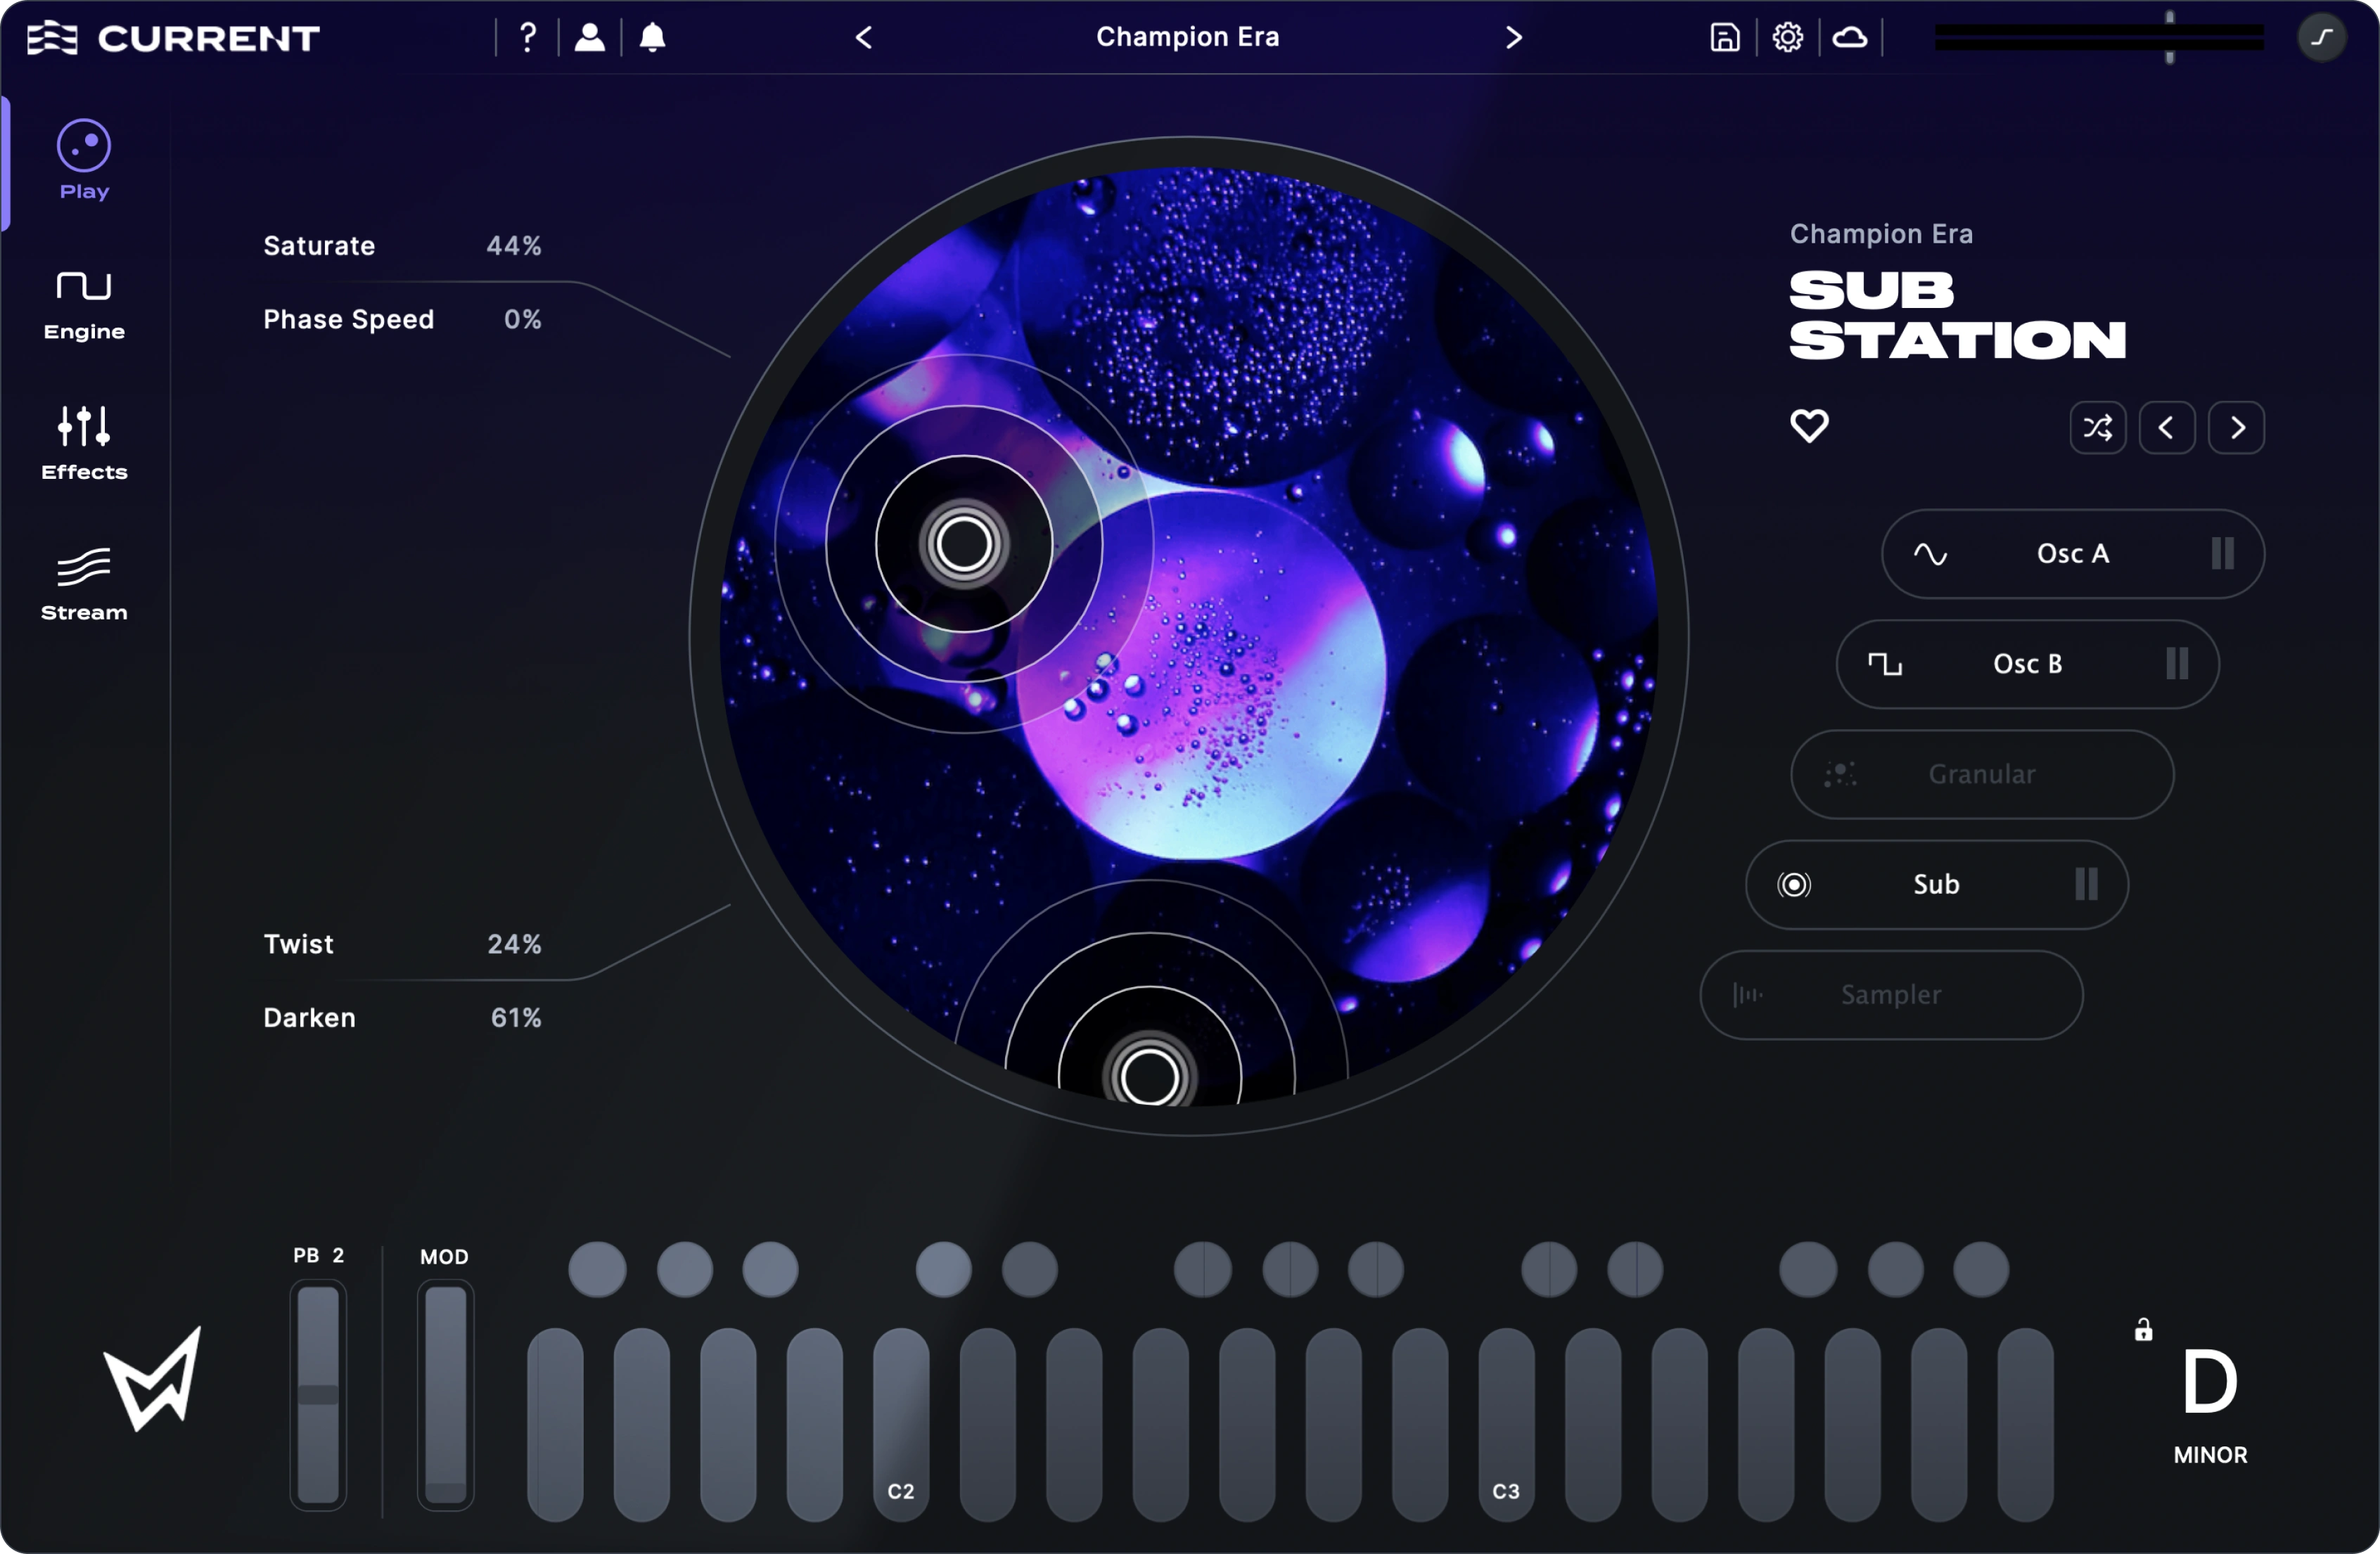
Task: Open the Sampler module
Action: click(x=1890, y=994)
